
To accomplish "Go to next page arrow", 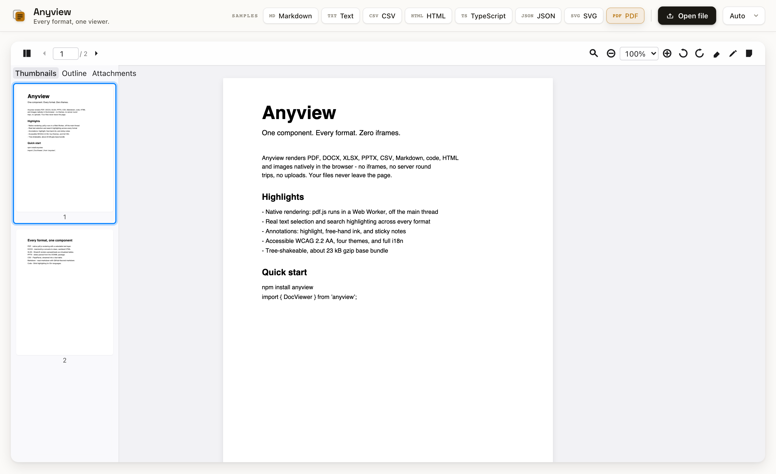I will click(96, 54).
